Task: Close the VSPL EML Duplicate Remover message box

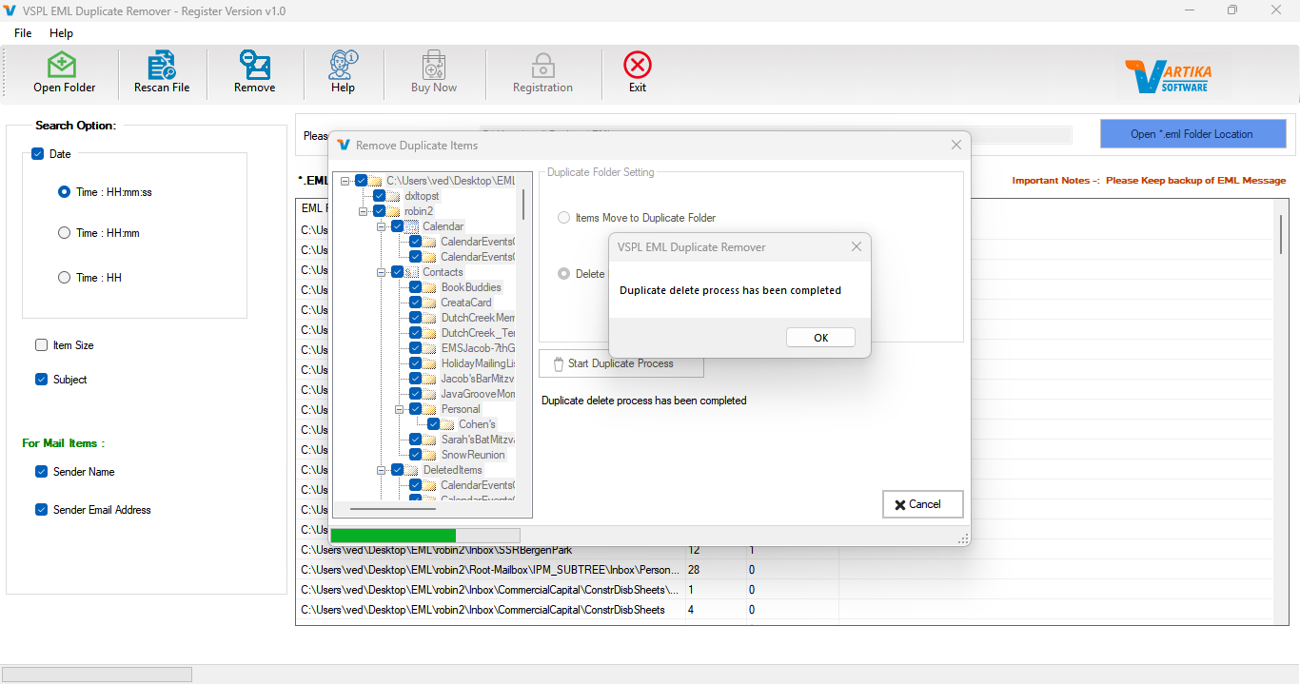Action: pos(856,246)
